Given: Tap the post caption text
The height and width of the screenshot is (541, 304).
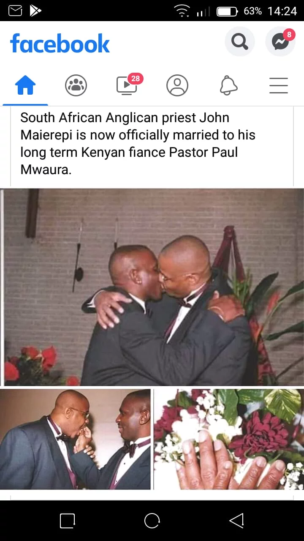Looking at the screenshot, I should click(138, 144).
